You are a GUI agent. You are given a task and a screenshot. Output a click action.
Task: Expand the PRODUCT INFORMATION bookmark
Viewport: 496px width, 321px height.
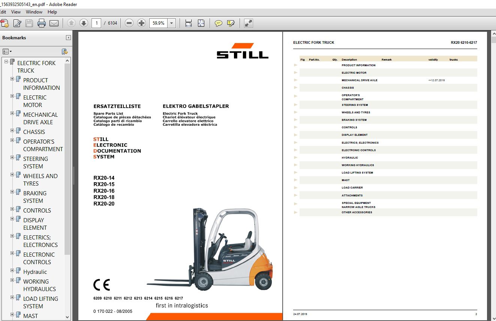[12, 79]
